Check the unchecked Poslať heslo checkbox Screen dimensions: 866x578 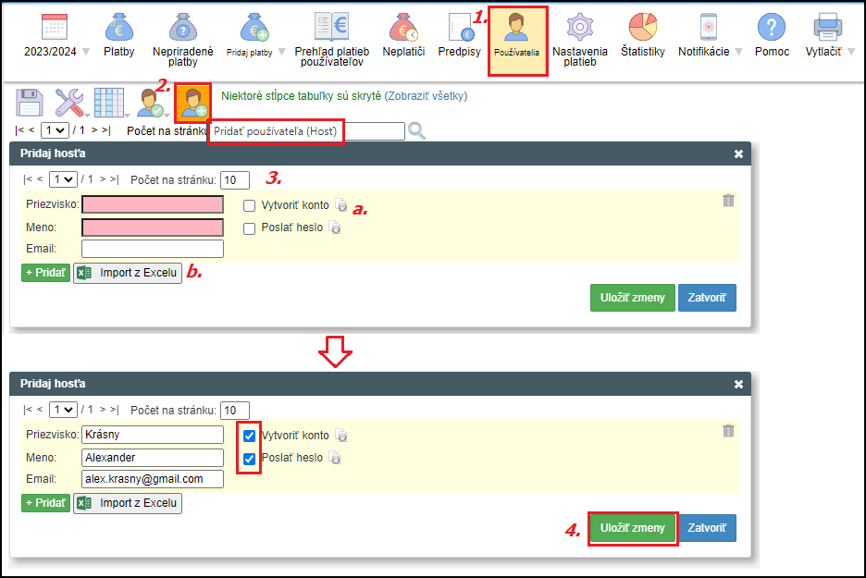point(249,228)
